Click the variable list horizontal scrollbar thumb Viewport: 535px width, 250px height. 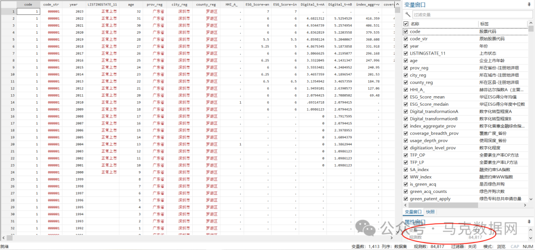tap(444, 205)
